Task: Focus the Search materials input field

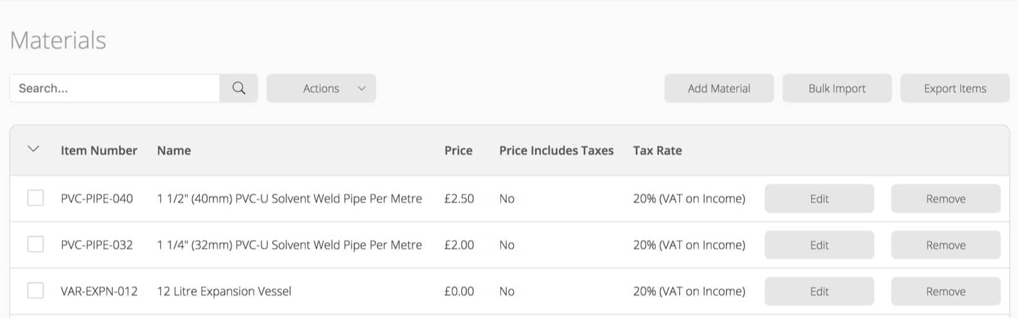Action: tap(115, 88)
